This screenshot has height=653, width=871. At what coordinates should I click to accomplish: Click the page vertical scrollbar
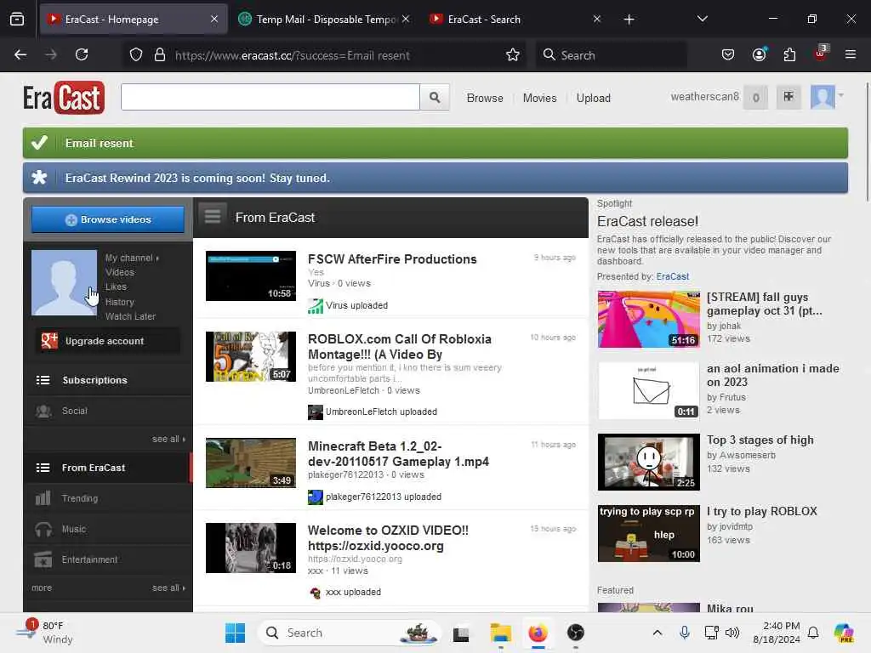(867, 142)
